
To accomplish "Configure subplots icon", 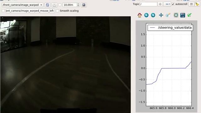I will 176,15.
